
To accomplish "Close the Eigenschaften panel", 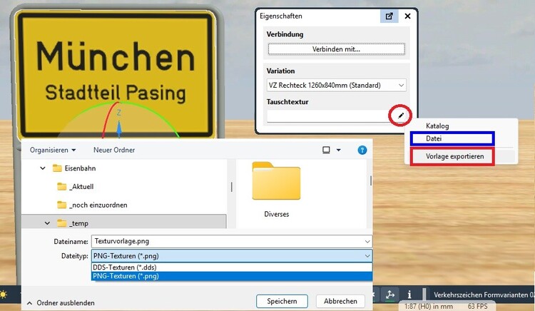I will [407, 16].
